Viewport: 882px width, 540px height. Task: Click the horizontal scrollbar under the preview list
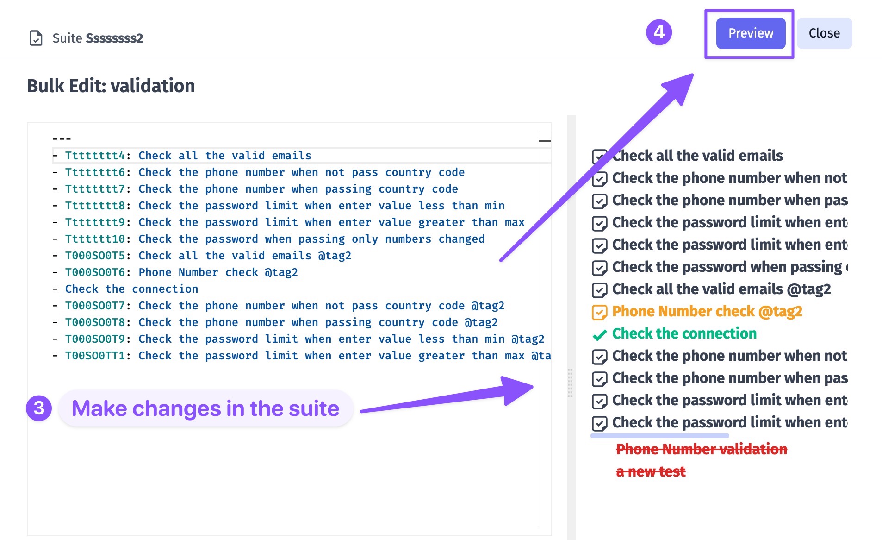(x=660, y=436)
